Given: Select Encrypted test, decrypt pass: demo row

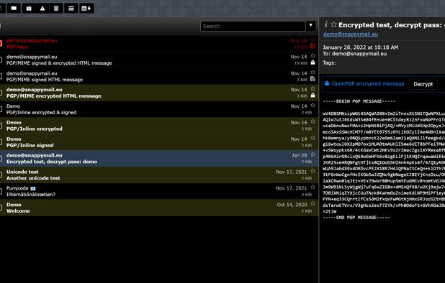Looking at the screenshot, I should click(159, 159).
